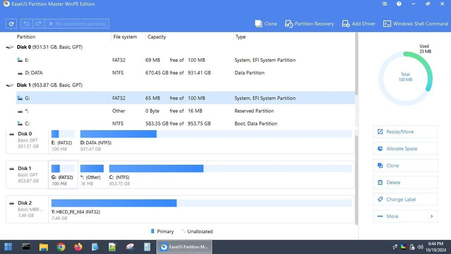Screen dimensions: 451x254
Task: Select the G: EFI partition row
Action: [x=185, y=98]
